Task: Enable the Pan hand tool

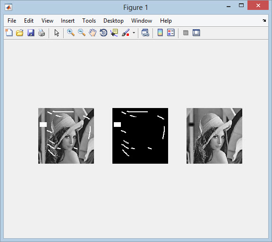Action: [93, 33]
